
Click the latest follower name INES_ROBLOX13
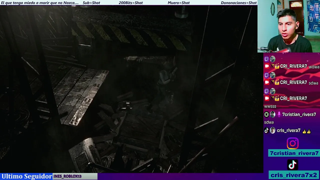(67, 176)
